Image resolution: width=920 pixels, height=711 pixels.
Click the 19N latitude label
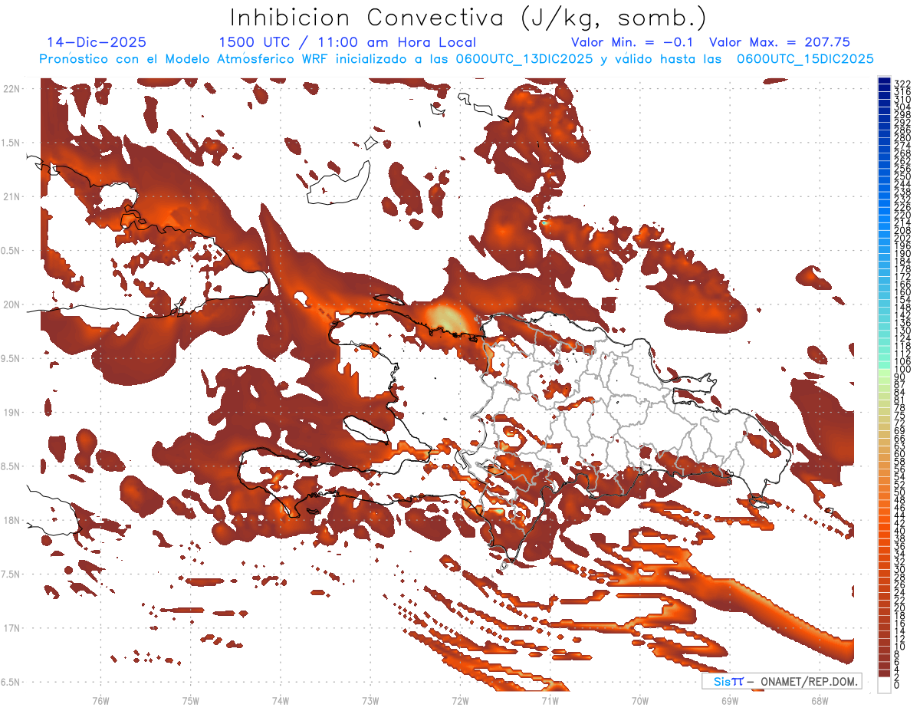11,412
